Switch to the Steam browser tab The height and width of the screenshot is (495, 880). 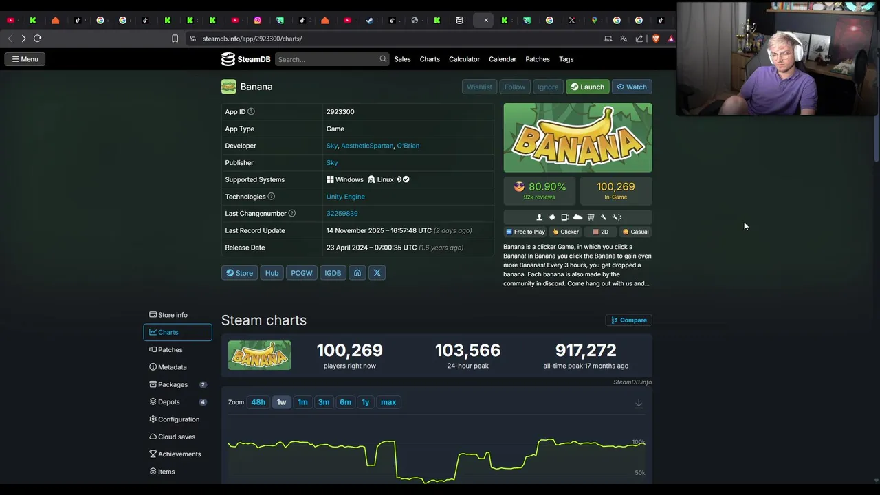[369, 20]
